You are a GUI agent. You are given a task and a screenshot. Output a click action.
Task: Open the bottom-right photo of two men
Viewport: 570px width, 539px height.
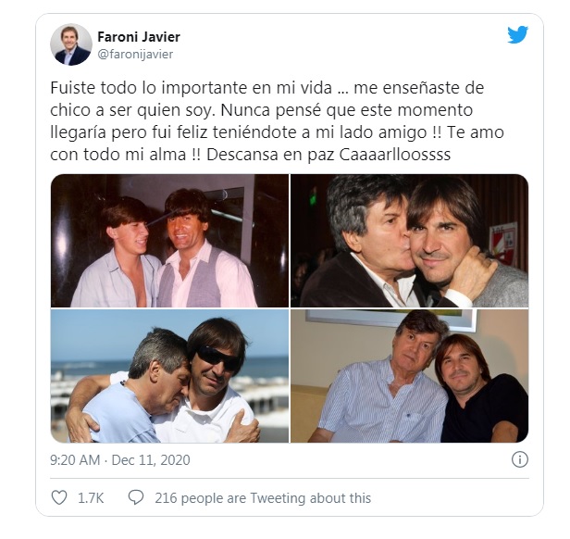(x=409, y=376)
